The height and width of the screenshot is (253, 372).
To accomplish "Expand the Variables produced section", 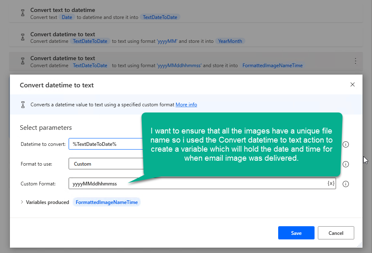I will pyautogui.click(x=22, y=202).
